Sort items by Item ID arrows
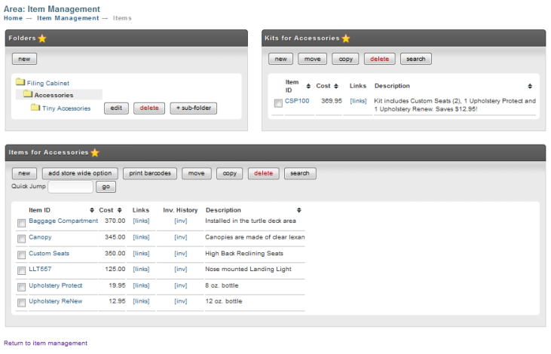 pyautogui.click(x=92, y=210)
